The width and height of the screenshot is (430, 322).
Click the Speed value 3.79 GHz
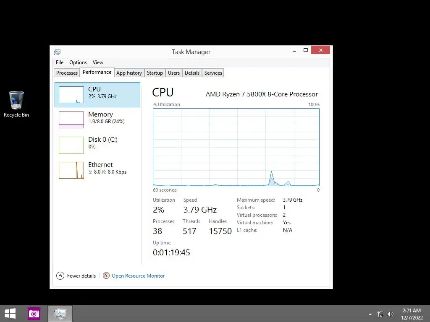click(x=200, y=210)
